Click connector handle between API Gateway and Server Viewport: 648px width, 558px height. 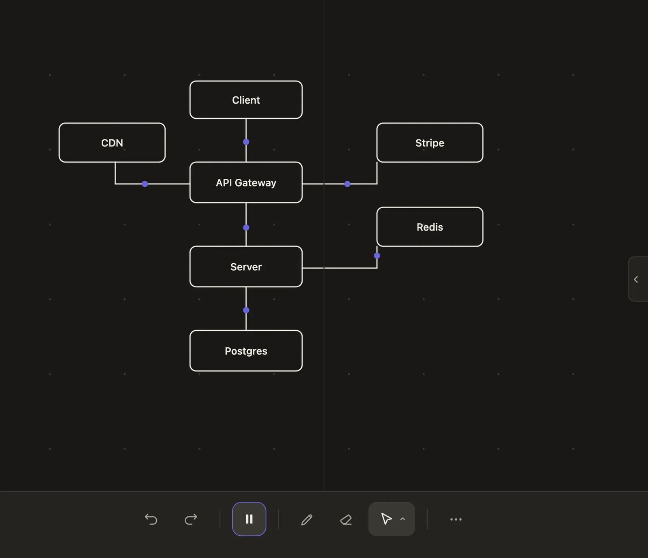[246, 228]
